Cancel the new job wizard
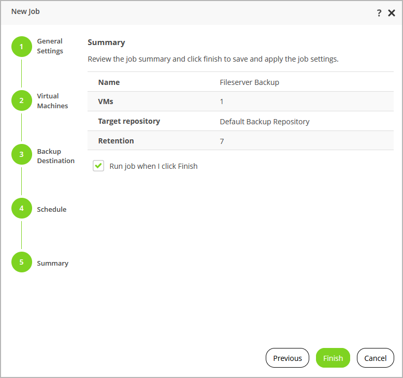The width and height of the screenshot is (403, 378). point(375,358)
